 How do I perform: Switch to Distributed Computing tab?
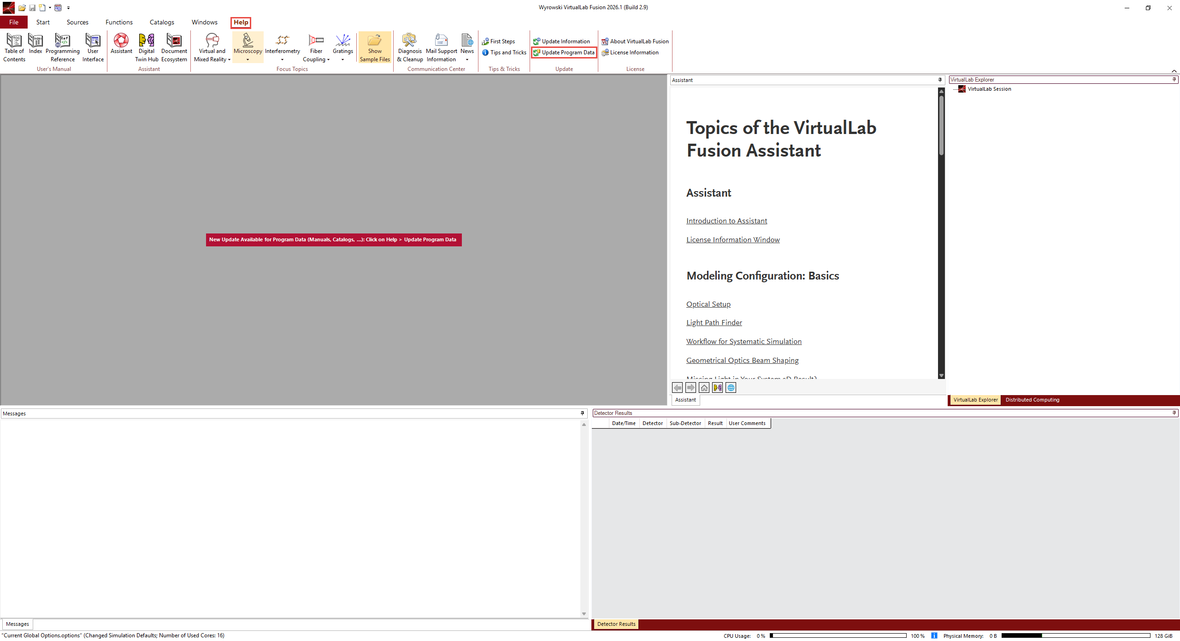pyautogui.click(x=1032, y=400)
